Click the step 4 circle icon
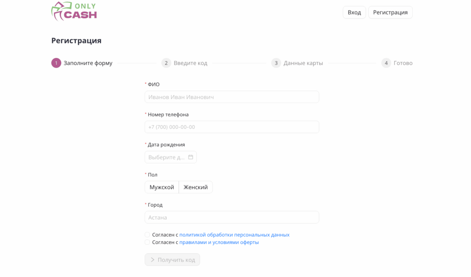This screenshot has width=471, height=277. [x=386, y=63]
